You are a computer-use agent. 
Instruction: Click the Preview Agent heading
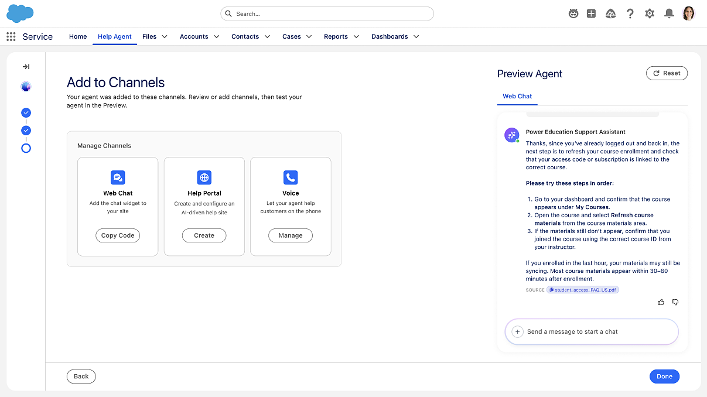[530, 74]
